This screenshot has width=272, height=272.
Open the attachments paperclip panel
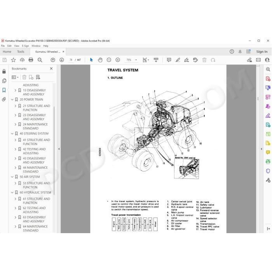point(4,99)
